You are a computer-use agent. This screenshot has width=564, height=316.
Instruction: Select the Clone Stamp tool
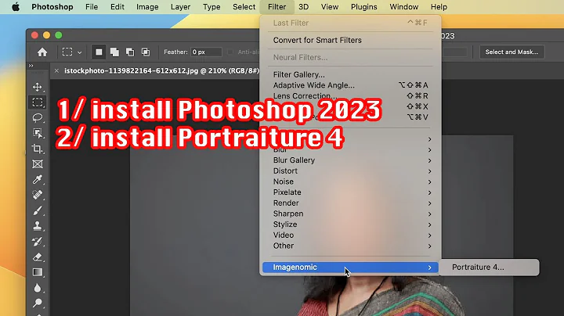(38, 226)
